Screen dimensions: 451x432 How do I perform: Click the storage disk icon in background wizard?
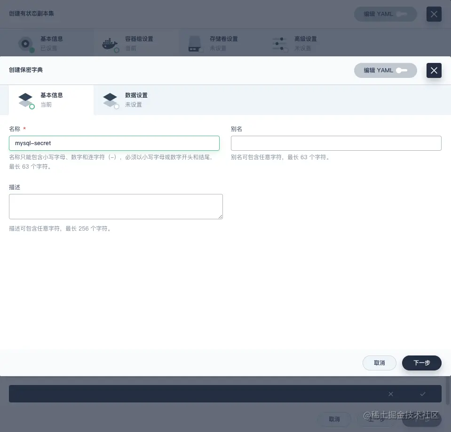pos(195,44)
